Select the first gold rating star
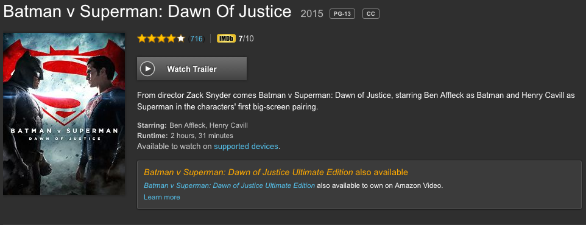This screenshot has height=225, width=586. (x=142, y=38)
